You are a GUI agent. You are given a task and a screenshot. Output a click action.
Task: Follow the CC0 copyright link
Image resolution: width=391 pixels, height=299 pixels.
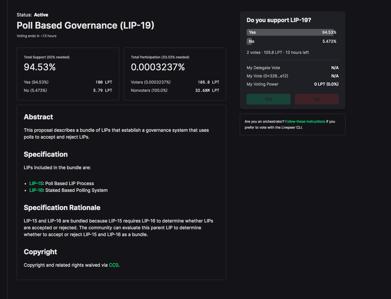[114, 265]
